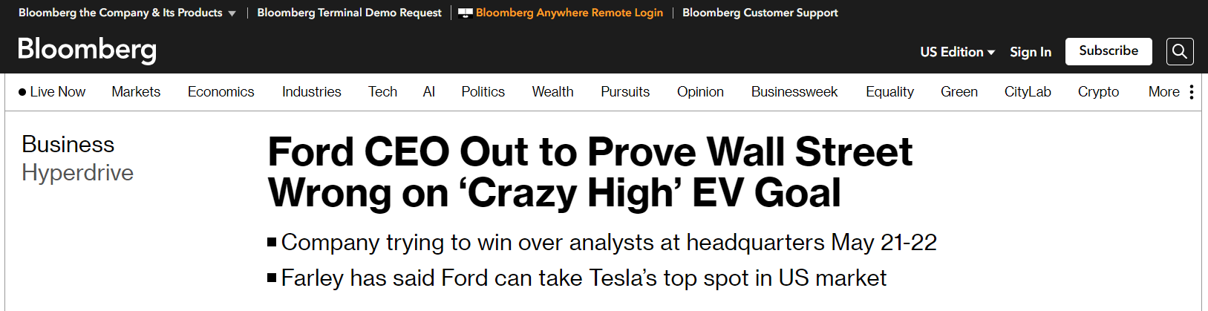Image resolution: width=1208 pixels, height=311 pixels.
Task: Click the Bloomberg Anywhere monitor icon
Action: [x=466, y=13]
